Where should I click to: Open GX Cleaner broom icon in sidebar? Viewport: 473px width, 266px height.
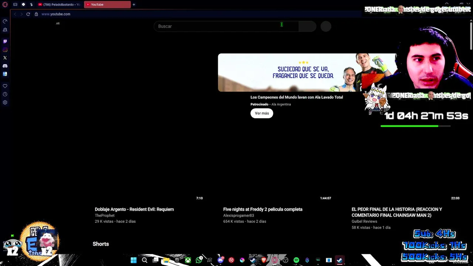coord(5,30)
